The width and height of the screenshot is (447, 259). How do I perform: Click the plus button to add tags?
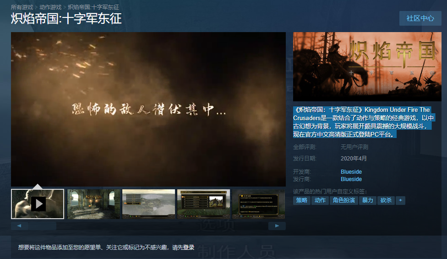(401, 200)
